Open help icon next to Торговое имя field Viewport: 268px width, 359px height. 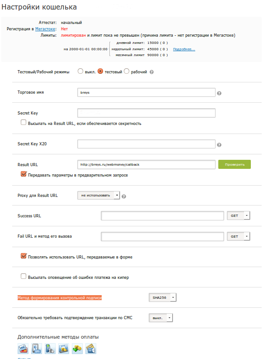point(219,93)
